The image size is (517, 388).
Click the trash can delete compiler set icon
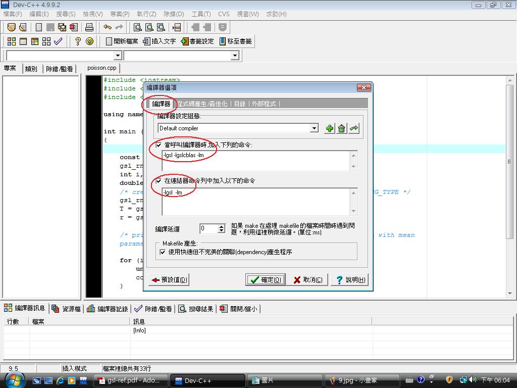342,128
